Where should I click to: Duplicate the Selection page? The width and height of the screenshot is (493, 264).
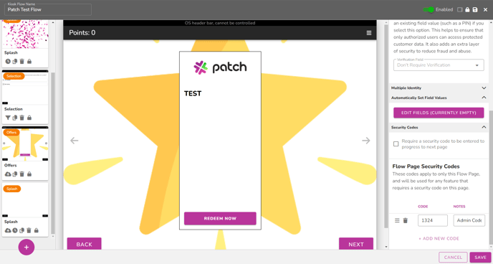(15, 118)
